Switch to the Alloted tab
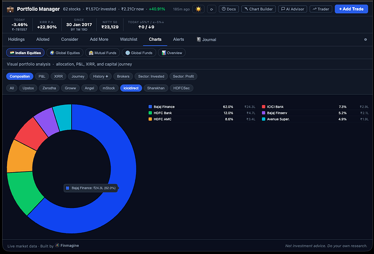Screen dimensions: 374x254 pos(43,40)
